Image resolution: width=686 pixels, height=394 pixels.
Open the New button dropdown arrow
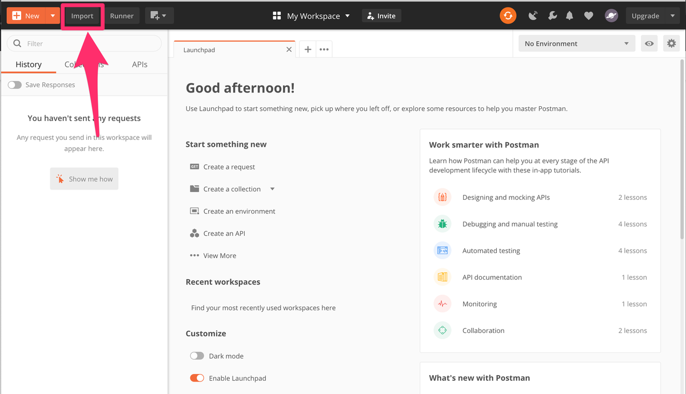53,16
